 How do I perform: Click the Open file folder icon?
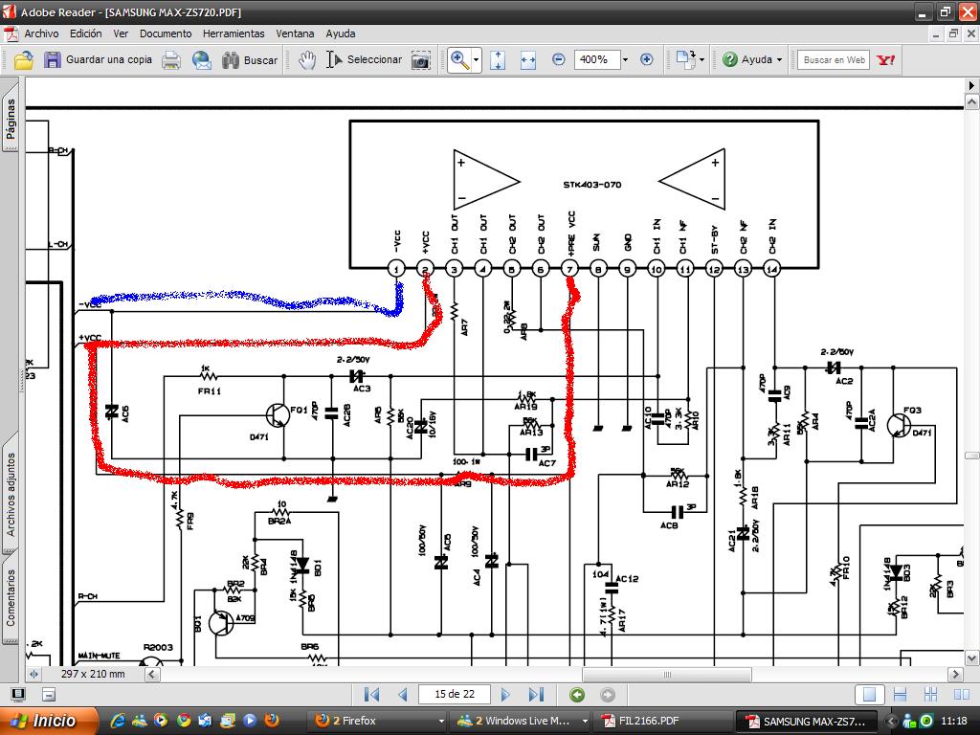pos(24,60)
